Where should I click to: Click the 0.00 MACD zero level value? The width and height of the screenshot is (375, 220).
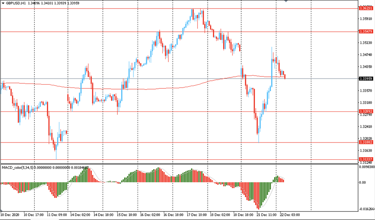click(363, 183)
